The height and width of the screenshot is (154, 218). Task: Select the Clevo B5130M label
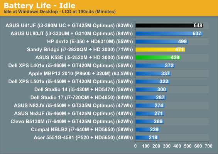pyautogui.click(x=72, y=122)
